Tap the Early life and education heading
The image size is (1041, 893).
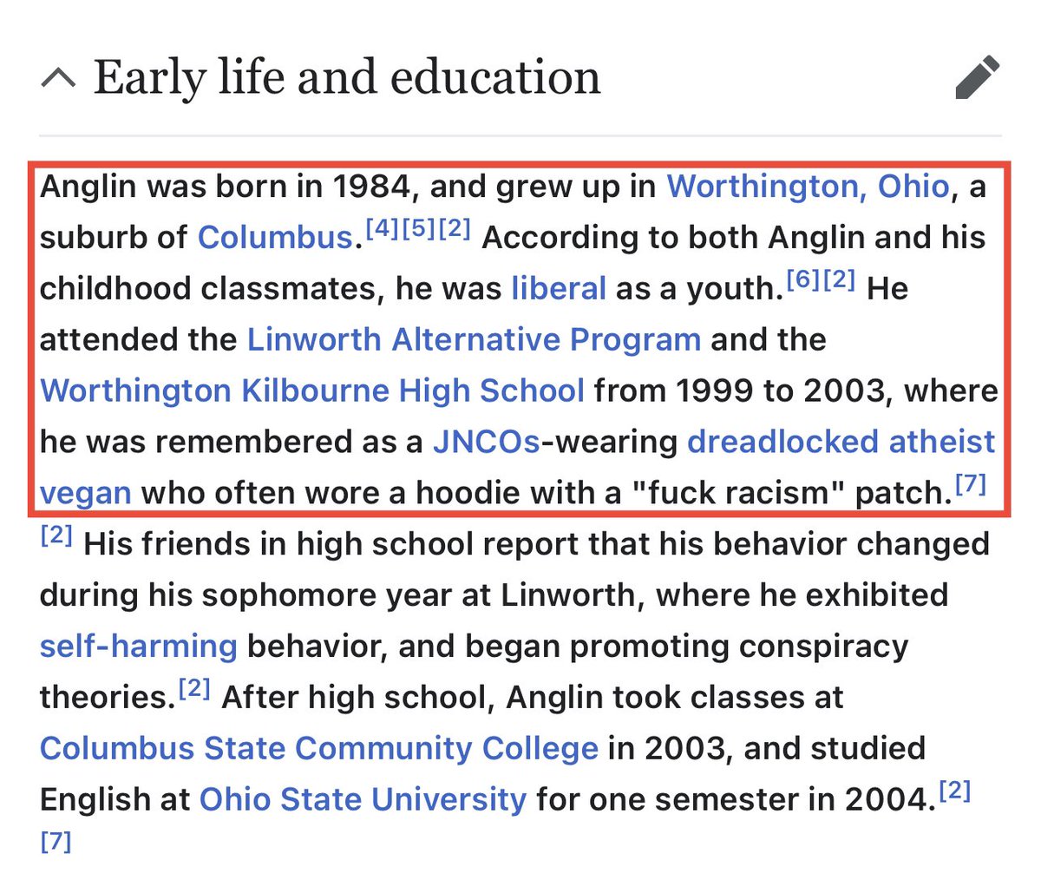pos(347,78)
